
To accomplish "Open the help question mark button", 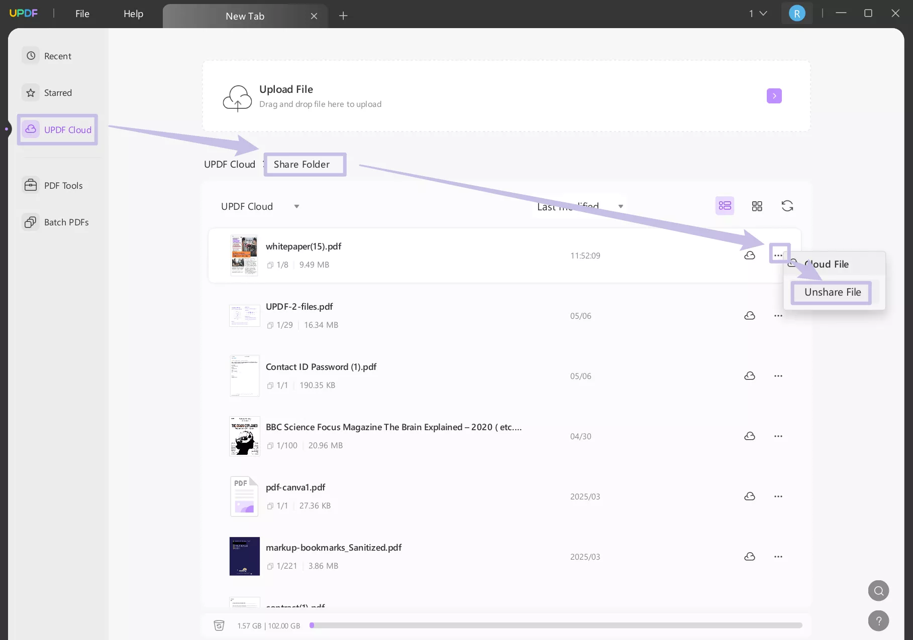I will (x=878, y=621).
